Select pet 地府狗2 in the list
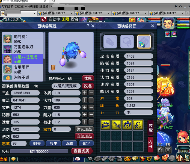Viewport: 190px width, 164px height. 23,39
